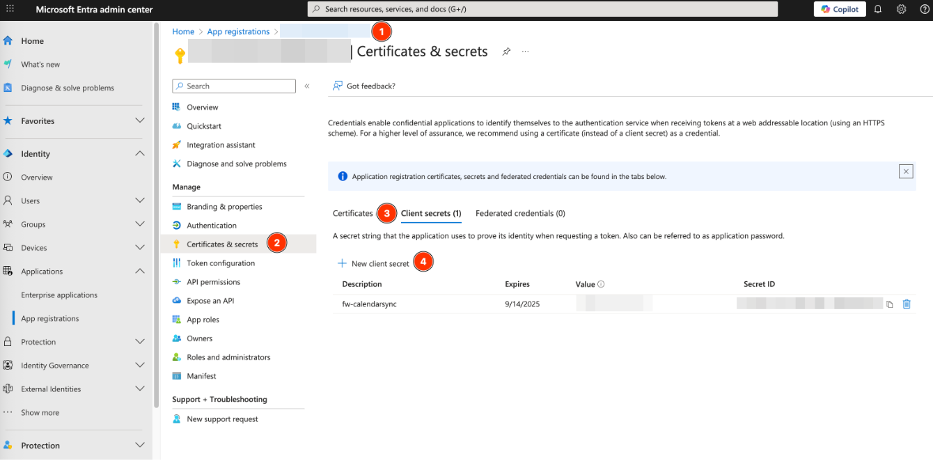Open App roles
Viewport: 933px width, 461px height.
coord(203,320)
